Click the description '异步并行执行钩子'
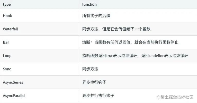Screen dimensions: 197x103 [x=98, y=96]
